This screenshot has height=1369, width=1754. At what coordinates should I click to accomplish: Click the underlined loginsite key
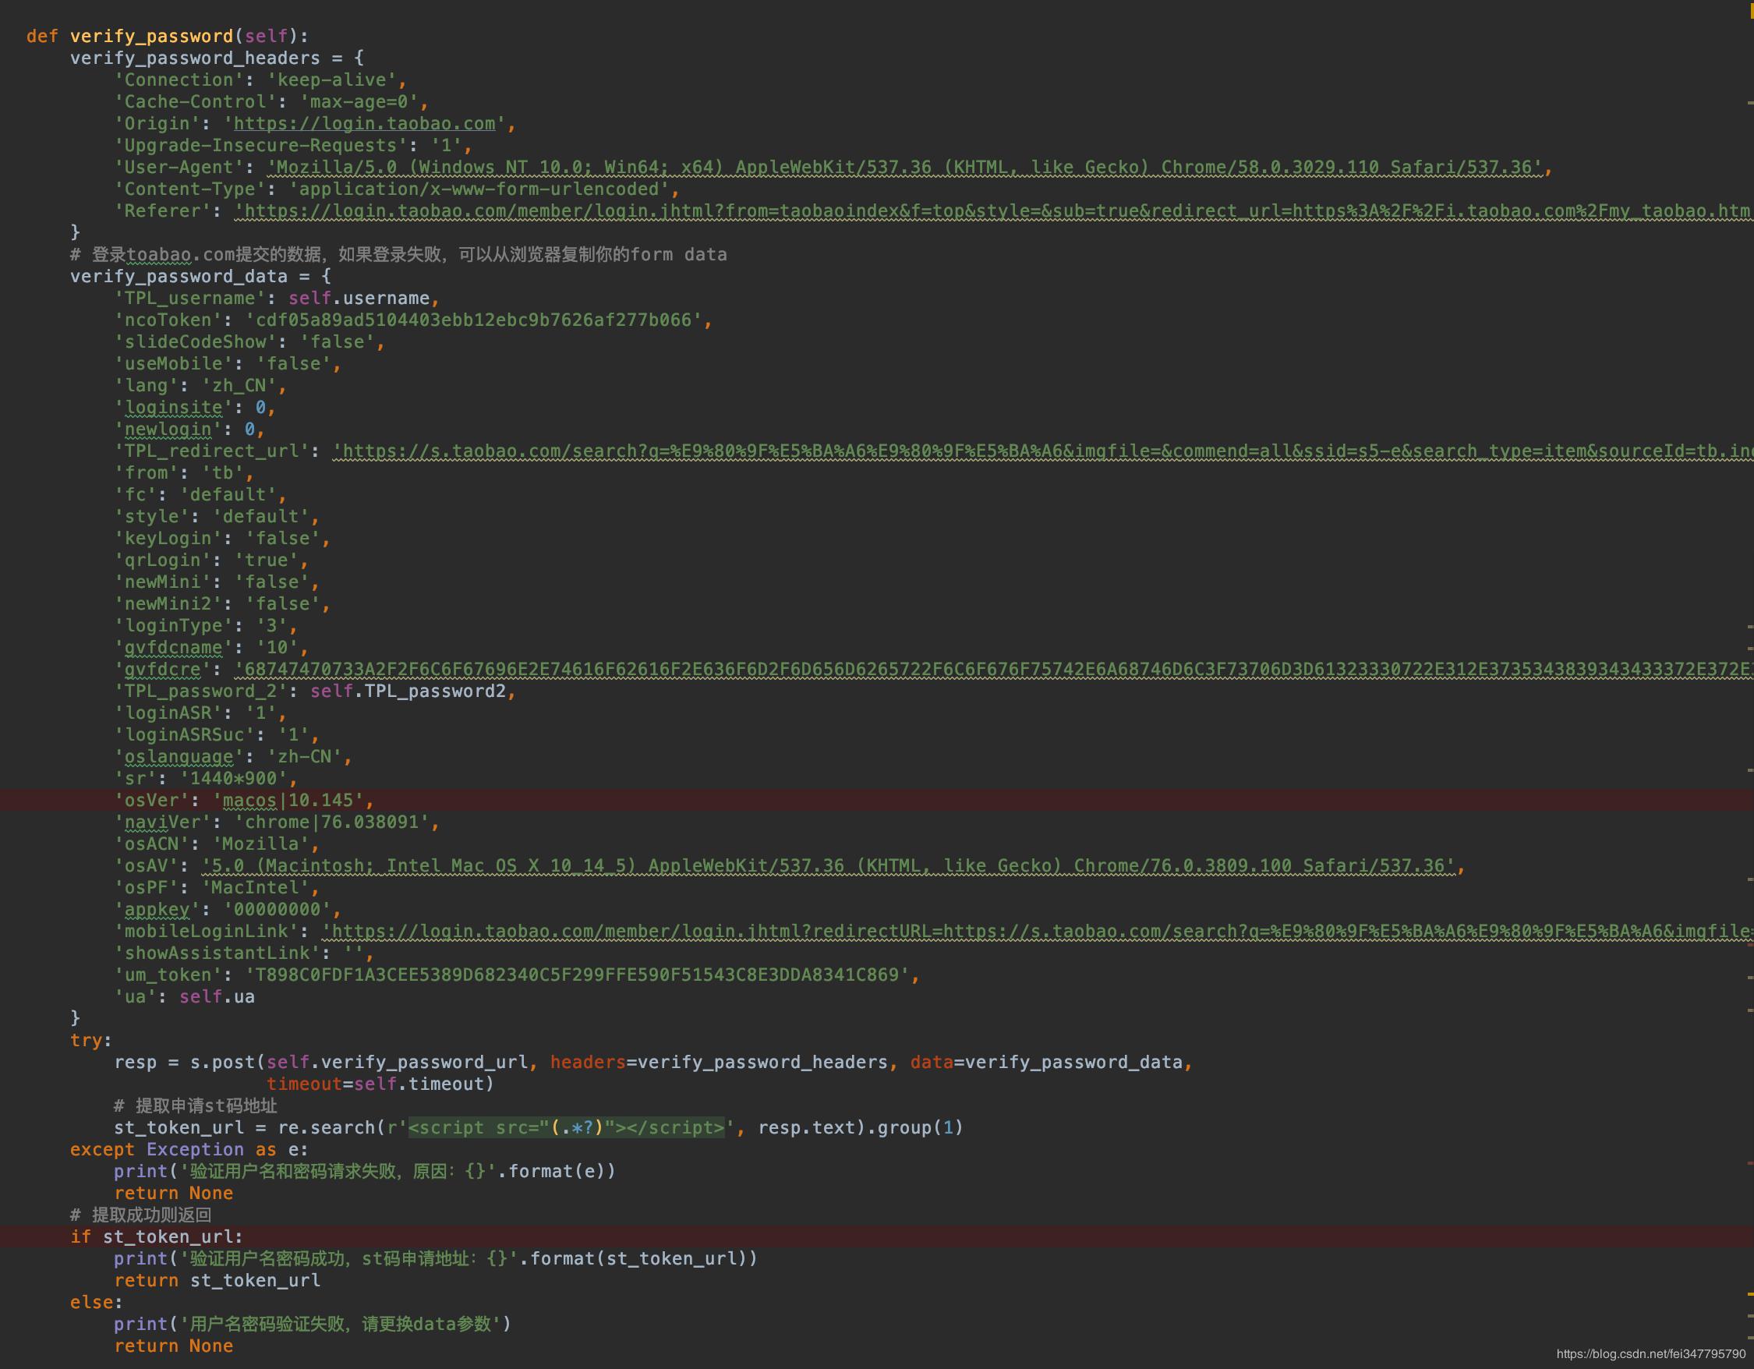174,407
